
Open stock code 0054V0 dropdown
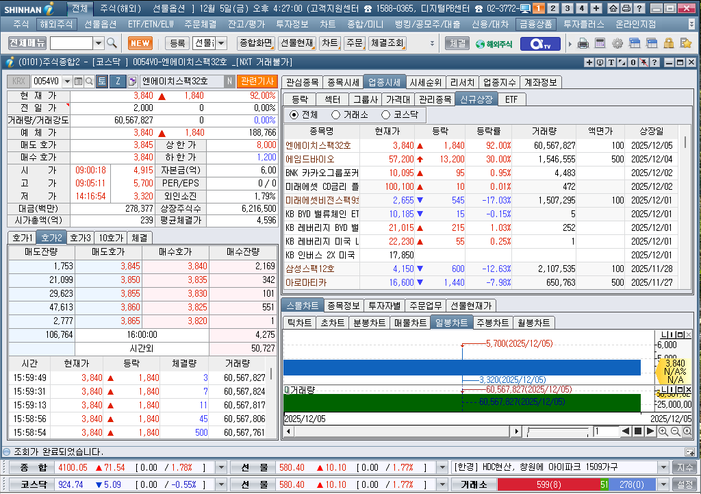pyautogui.click(x=68, y=81)
